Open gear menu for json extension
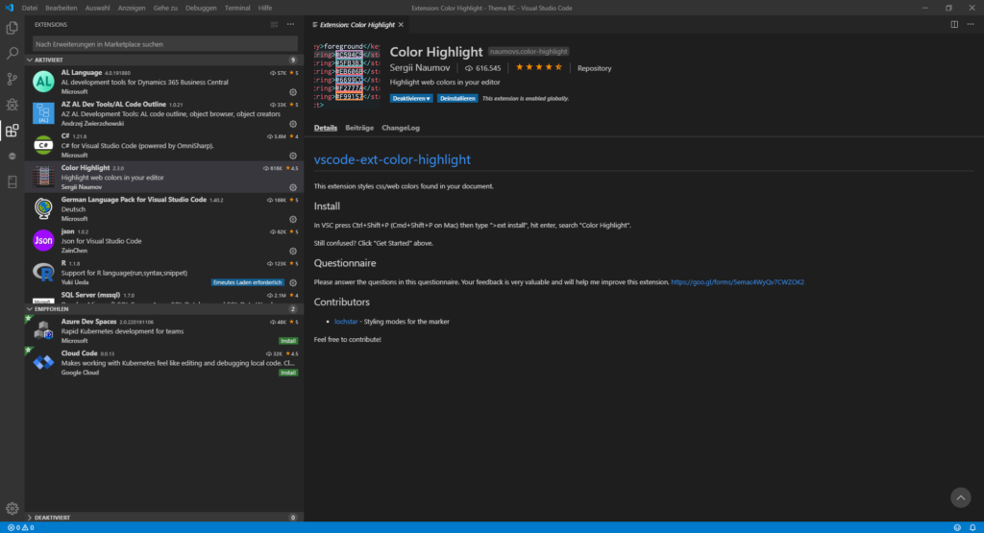This screenshot has height=533, width=984. [x=292, y=251]
